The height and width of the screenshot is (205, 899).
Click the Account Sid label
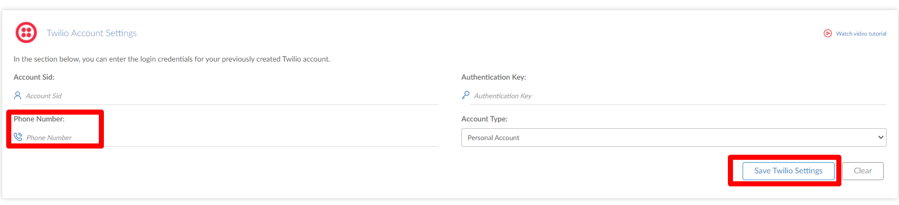point(34,77)
